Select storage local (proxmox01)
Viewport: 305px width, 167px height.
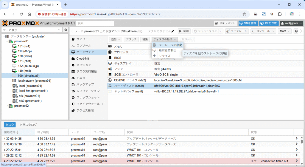[30, 86]
